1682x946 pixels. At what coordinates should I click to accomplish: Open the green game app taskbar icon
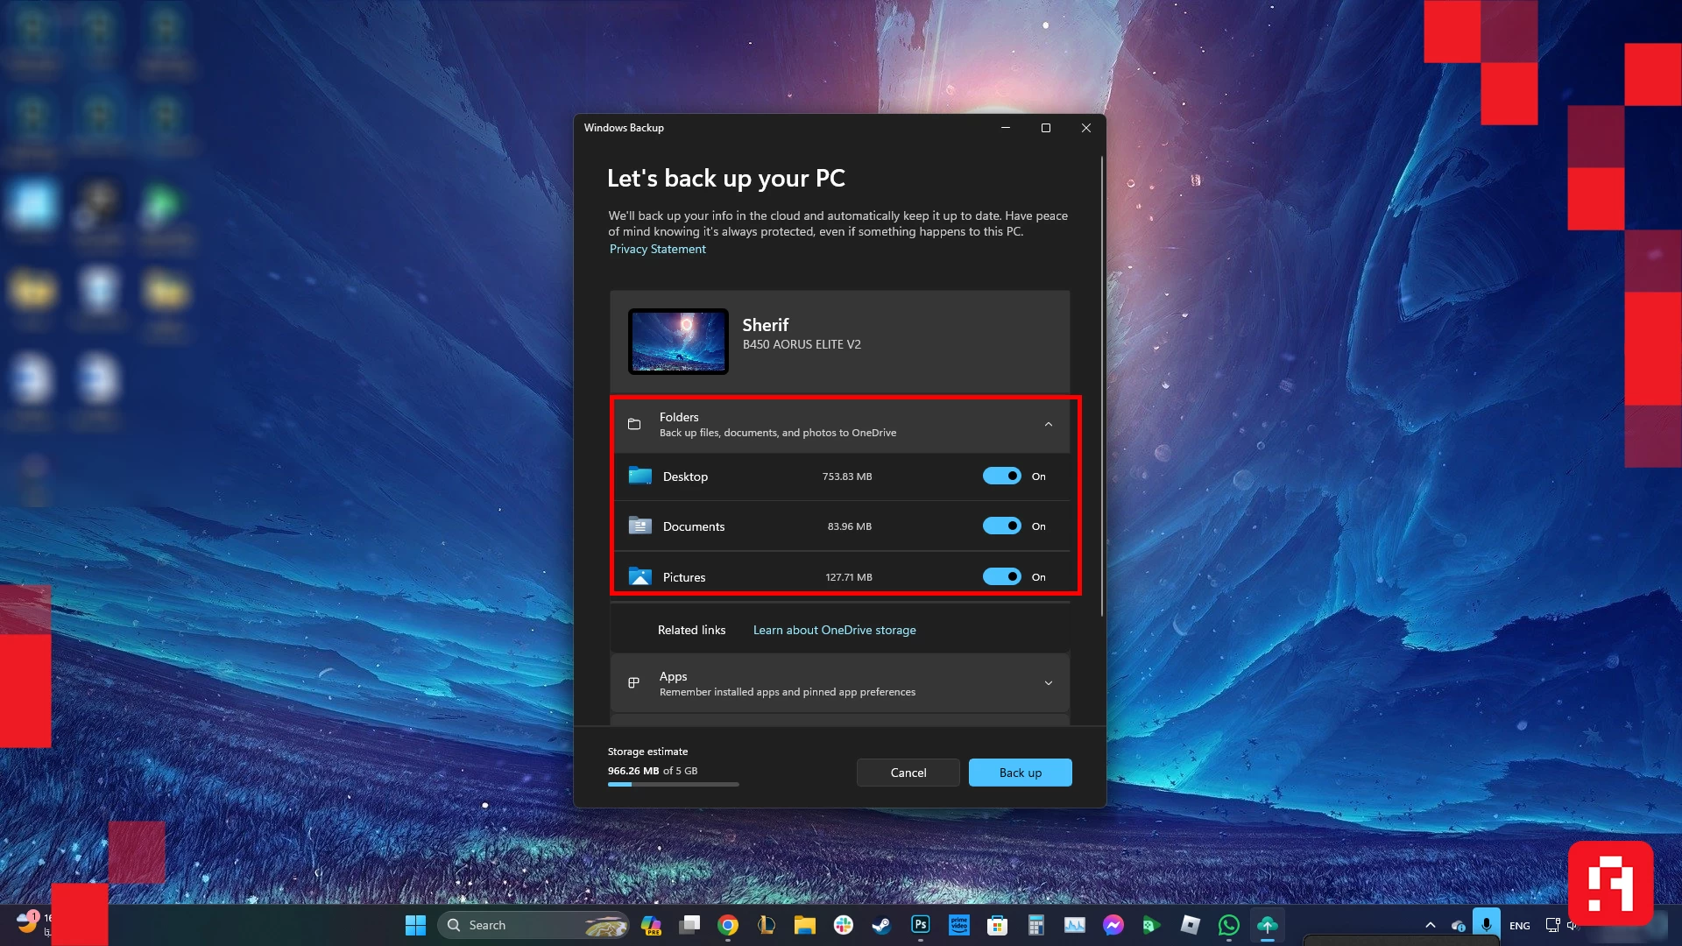pyautogui.click(x=1151, y=925)
